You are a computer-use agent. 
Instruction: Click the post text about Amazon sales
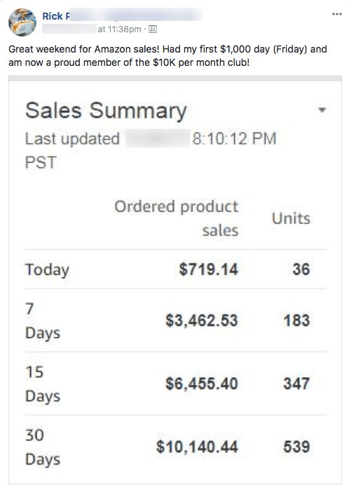[x=167, y=56]
